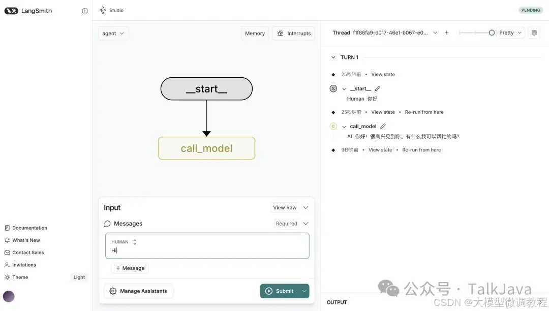Edit the call_model node with pencil icon
The image size is (549, 311).
click(x=383, y=127)
